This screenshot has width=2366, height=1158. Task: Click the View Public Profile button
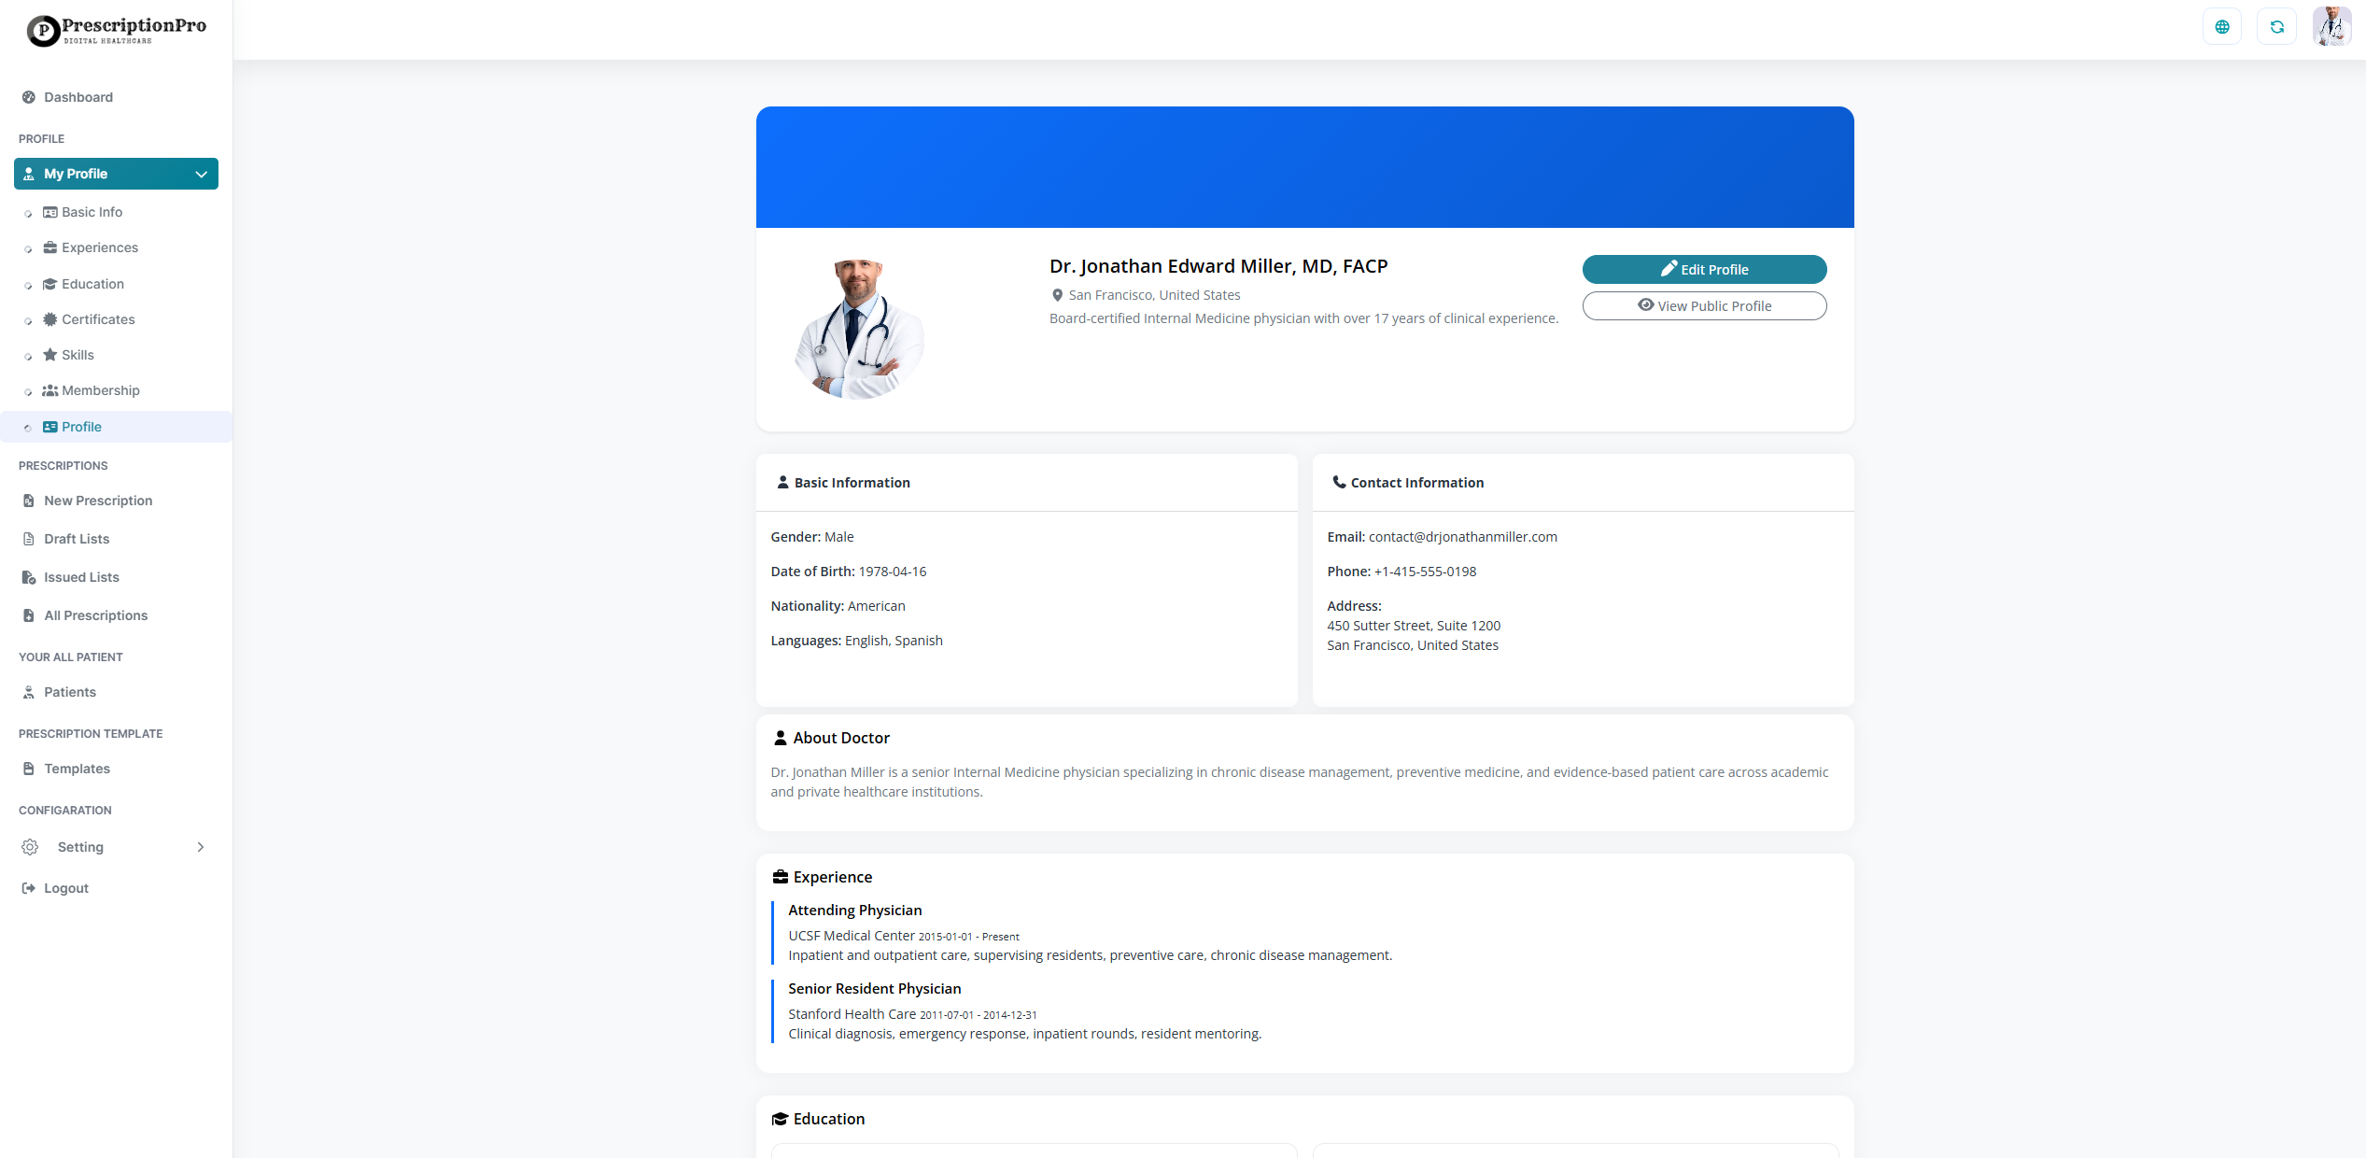(x=1704, y=305)
